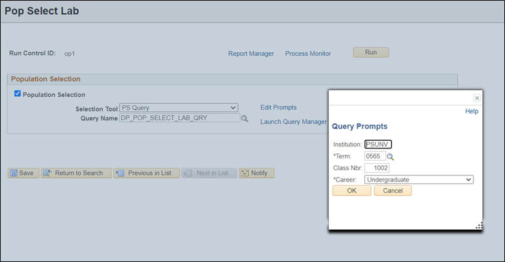Click the Notify button
The height and width of the screenshot is (262, 505).
tap(256, 173)
